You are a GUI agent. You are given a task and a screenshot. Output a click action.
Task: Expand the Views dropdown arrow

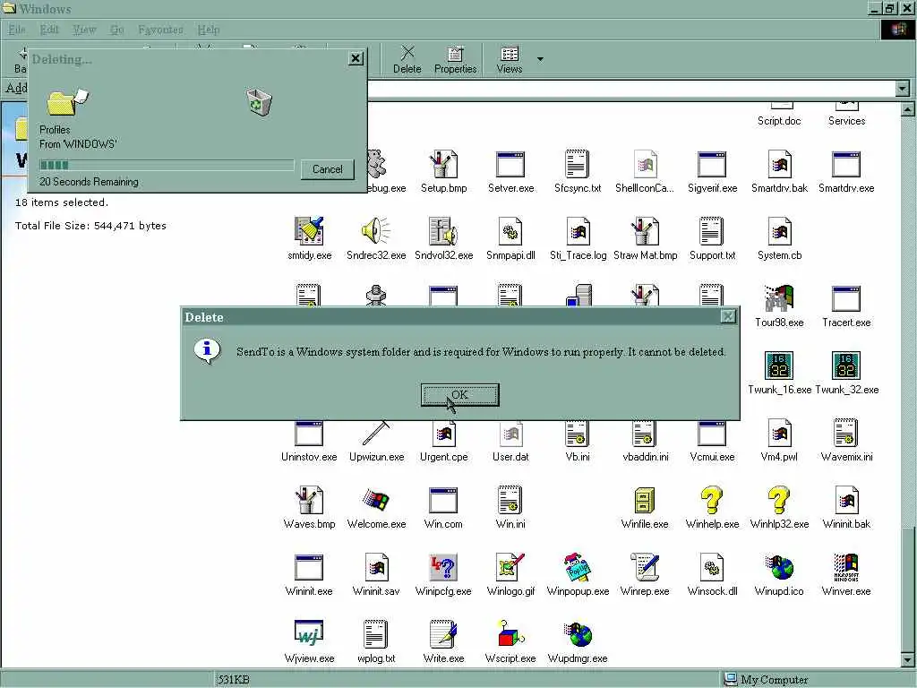click(x=540, y=59)
